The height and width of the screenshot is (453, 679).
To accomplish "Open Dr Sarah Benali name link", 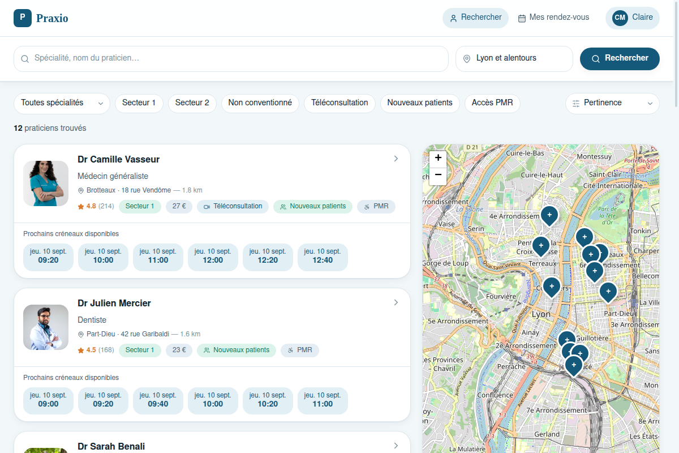I will pos(111,446).
